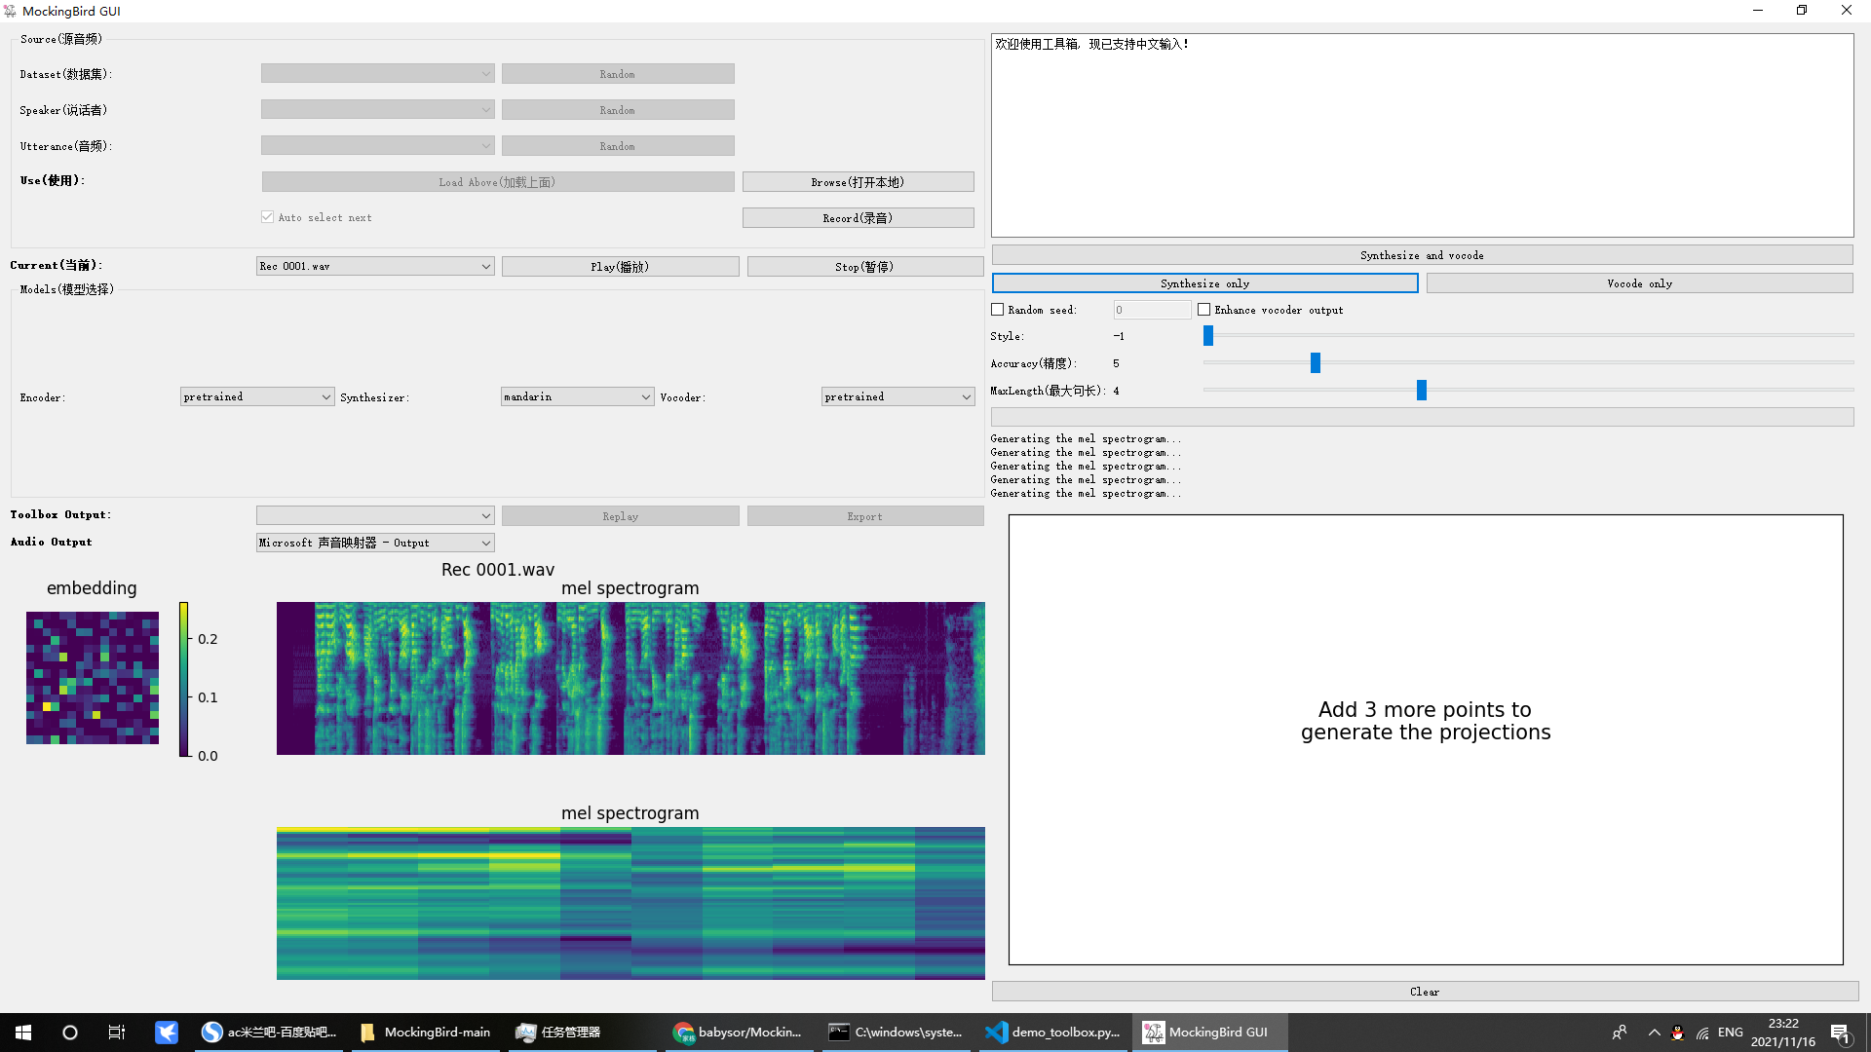Enable the Random seed checkbox

coord(998,310)
